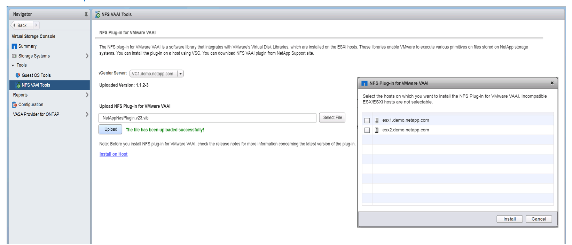
Task: Click the esx2.demo.netapp.com host name
Action: point(406,130)
